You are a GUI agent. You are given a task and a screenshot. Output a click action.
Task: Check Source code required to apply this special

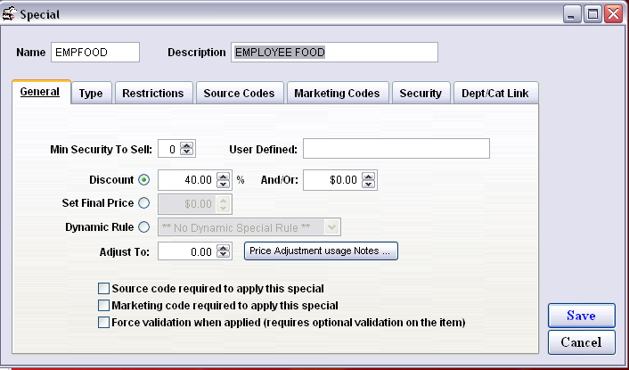[103, 289]
